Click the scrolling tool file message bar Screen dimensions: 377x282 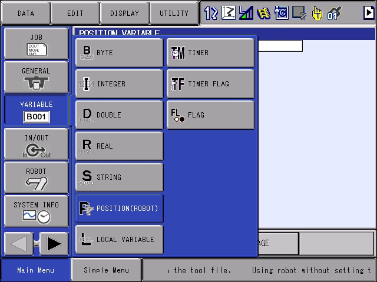tap(259, 270)
